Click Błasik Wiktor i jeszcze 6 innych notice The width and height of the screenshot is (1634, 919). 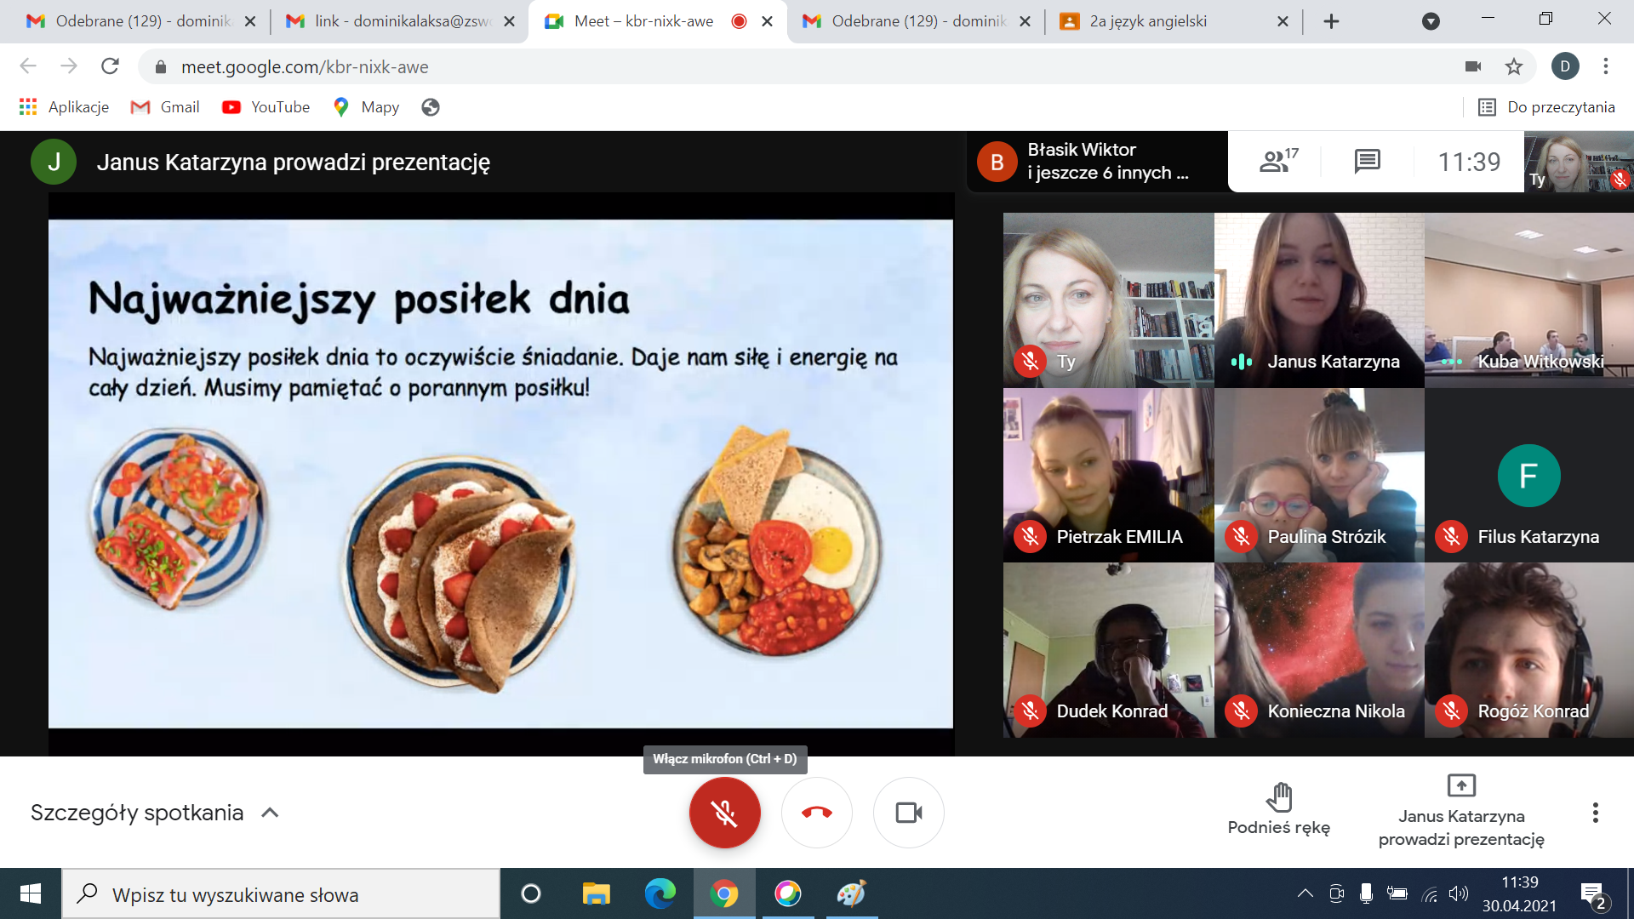point(1098,161)
